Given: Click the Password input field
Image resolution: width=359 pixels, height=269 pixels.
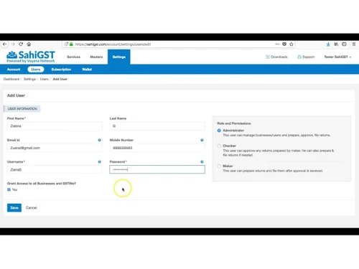Looking at the screenshot, I should 157,169.
